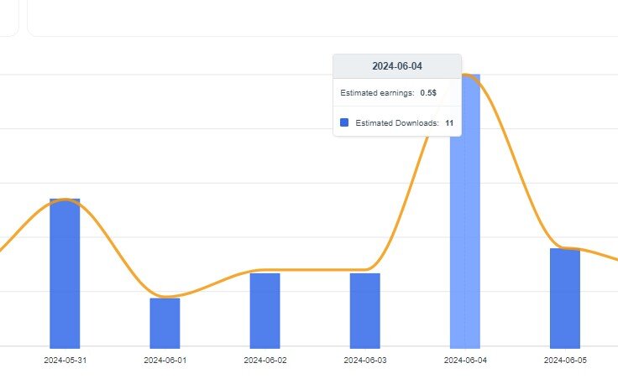Click the blue Estimated Downloads swatch in tooltip

(x=344, y=122)
